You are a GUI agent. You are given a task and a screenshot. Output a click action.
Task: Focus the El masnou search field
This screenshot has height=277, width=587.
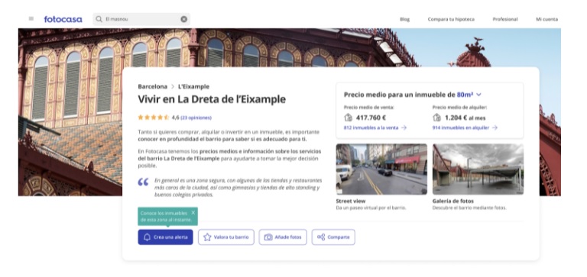click(x=141, y=19)
